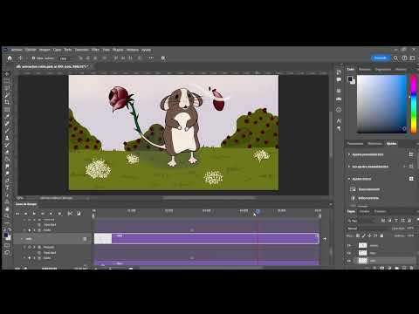
Task: Pick a color in the blue color field
Action: [381, 104]
